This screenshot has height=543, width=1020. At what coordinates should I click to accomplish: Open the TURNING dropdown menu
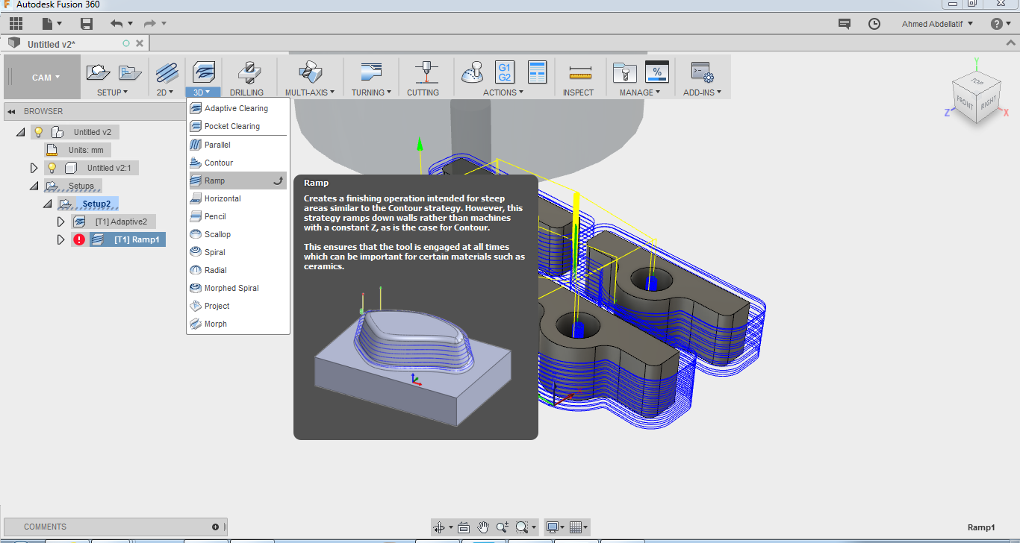(371, 92)
